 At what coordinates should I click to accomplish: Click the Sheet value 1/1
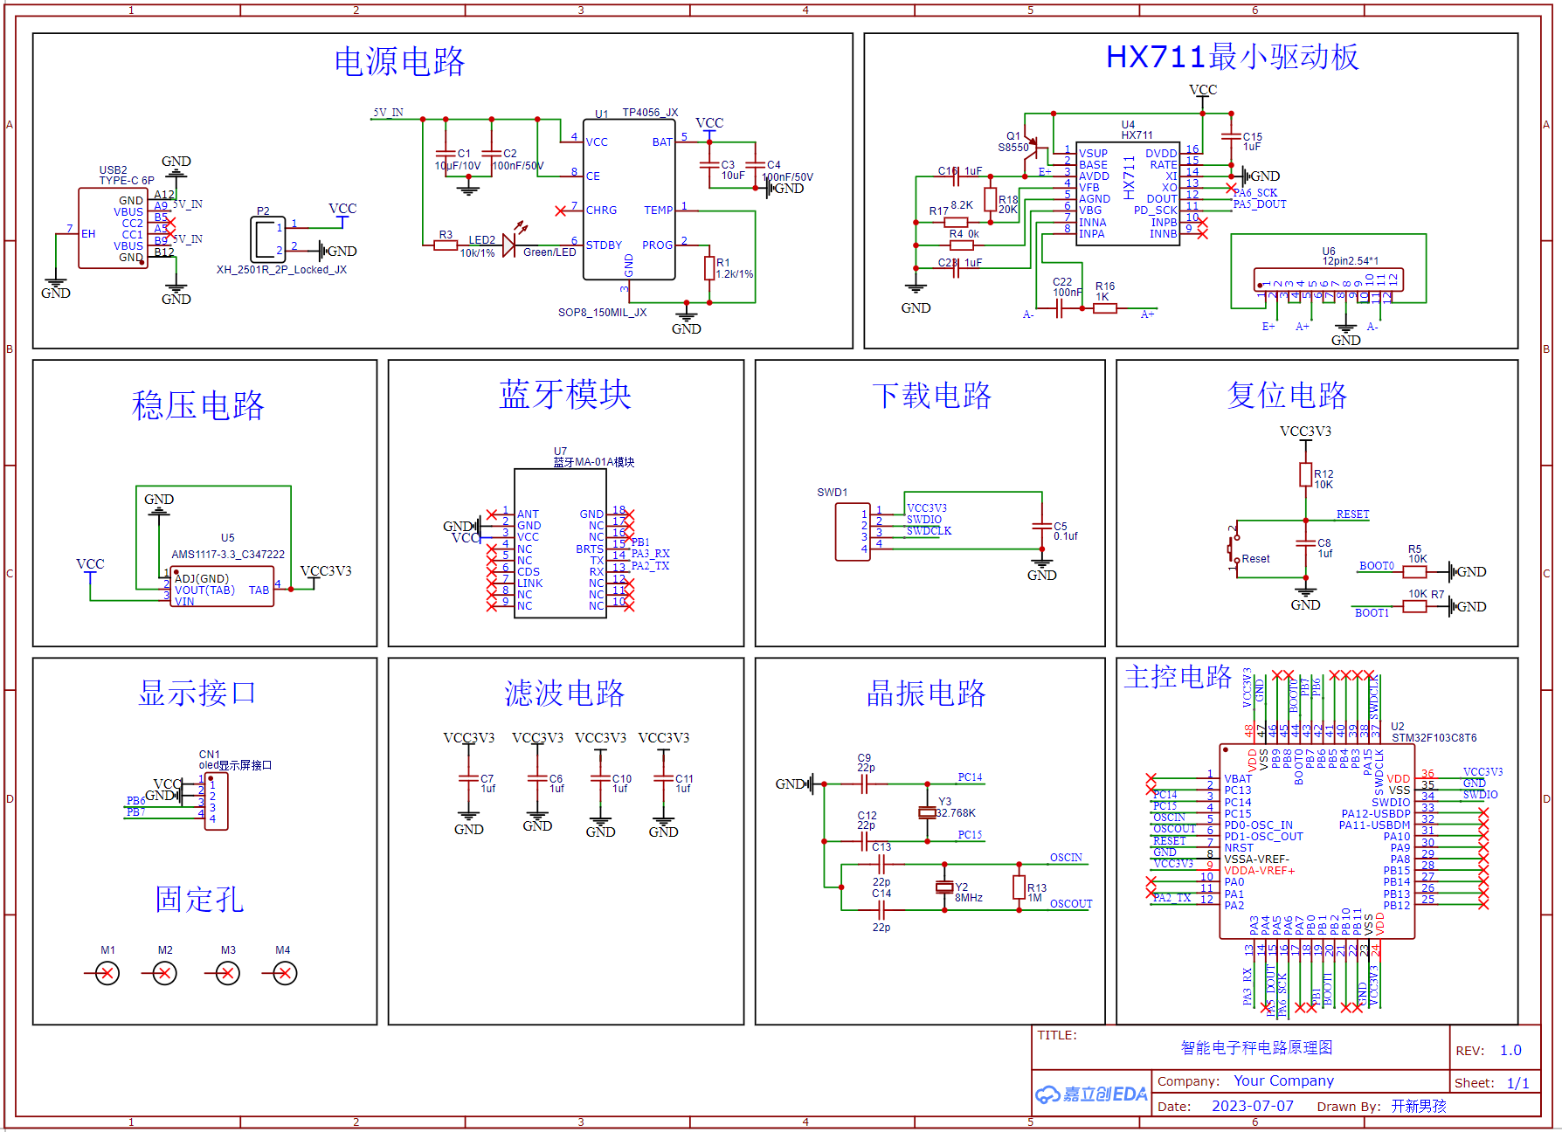pos(1517,1083)
